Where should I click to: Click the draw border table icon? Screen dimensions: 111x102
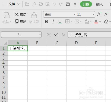(77, 21)
